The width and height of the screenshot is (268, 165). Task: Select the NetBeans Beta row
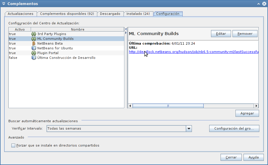(x=66, y=43)
